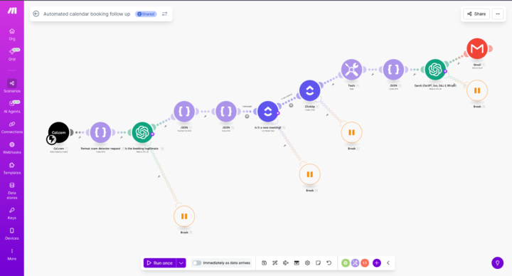
Task: Select the Break handler below Gmail
Action: pyautogui.click(x=477, y=90)
